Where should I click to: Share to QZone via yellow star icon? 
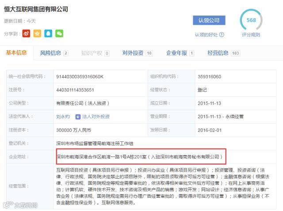[x=37, y=34]
